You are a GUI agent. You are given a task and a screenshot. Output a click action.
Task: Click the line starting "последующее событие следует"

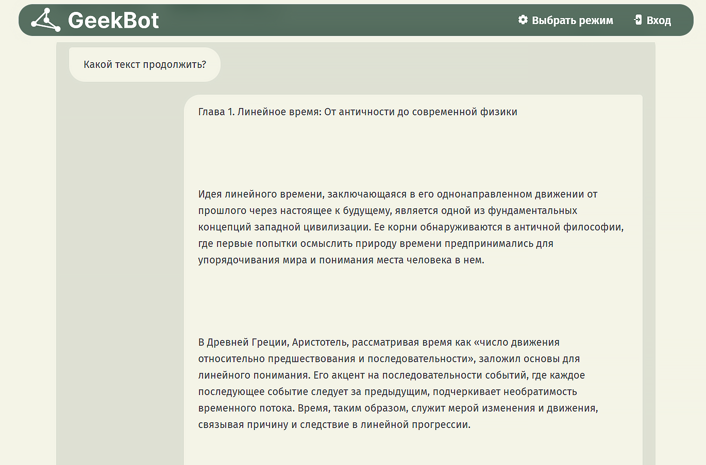[x=388, y=392]
